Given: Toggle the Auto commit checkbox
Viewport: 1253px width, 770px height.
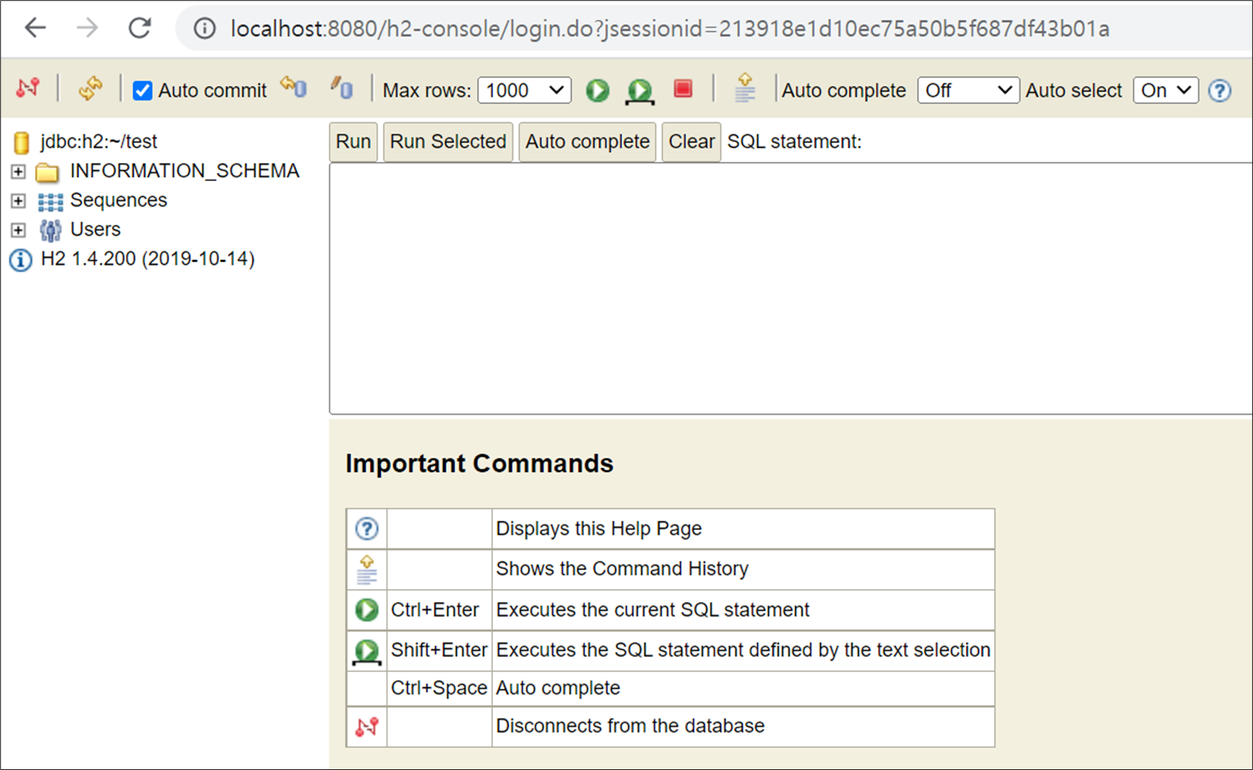Looking at the screenshot, I should coord(142,90).
